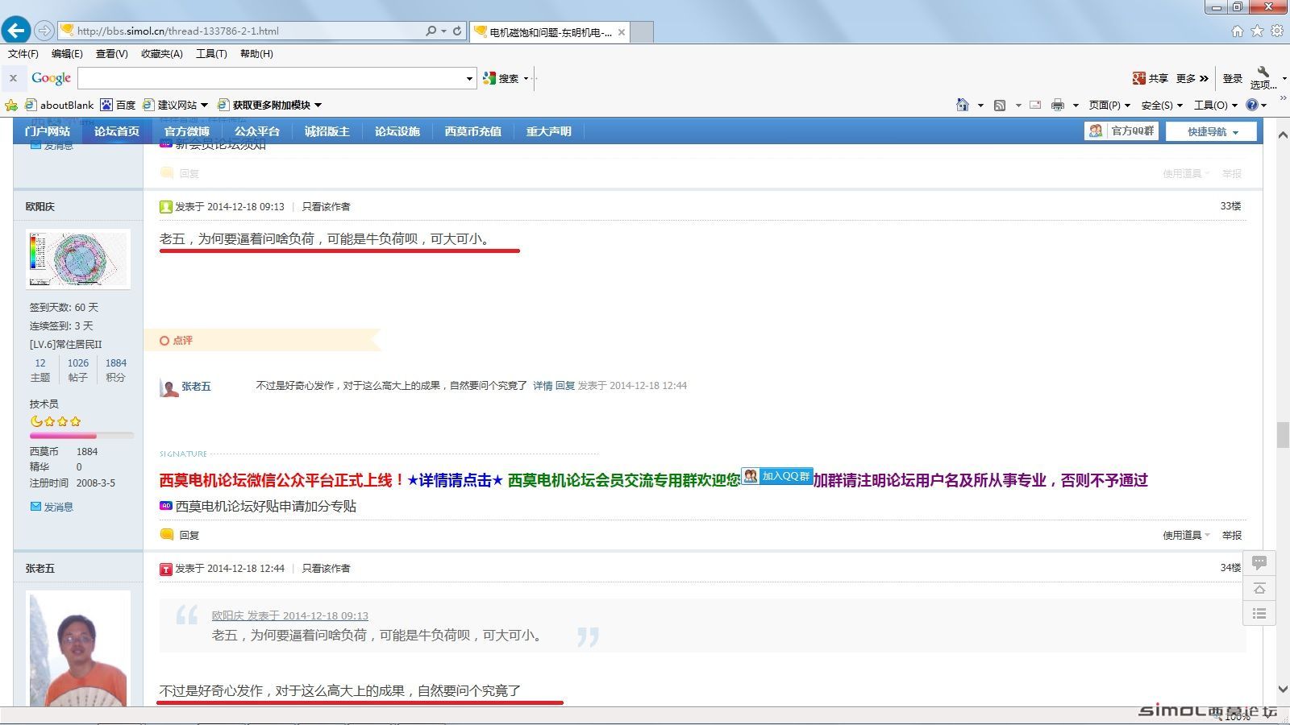Click the scrollbar down arrow
This screenshot has height=725, width=1290.
tap(1282, 690)
